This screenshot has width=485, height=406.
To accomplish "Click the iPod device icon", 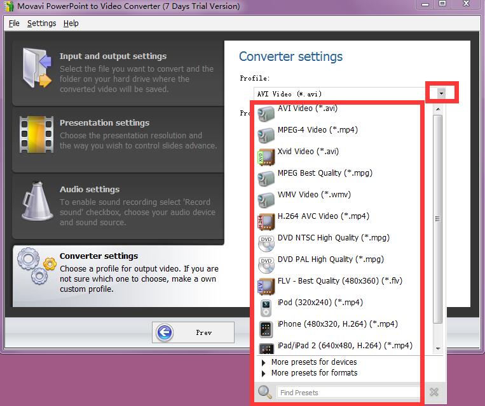I will (266, 308).
